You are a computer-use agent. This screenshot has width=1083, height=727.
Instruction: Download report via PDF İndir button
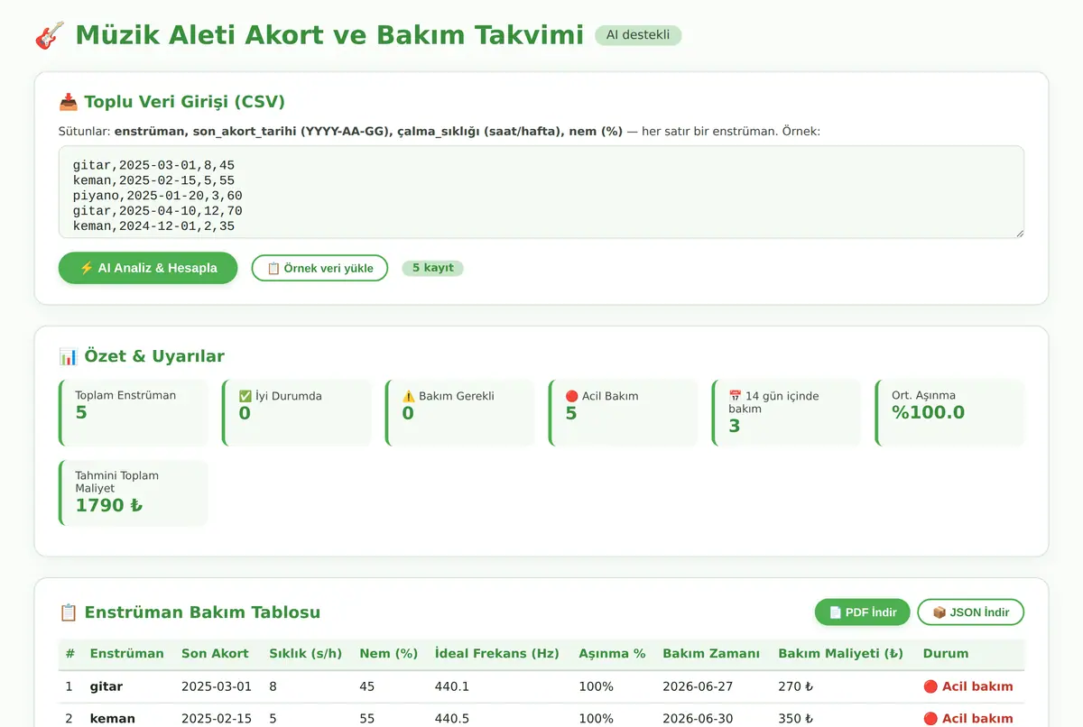click(x=862, y=612)
